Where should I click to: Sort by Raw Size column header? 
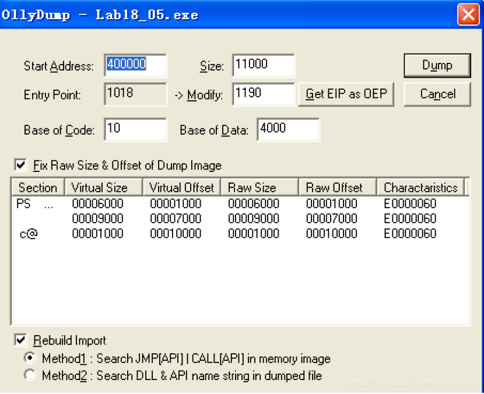click(x=260, y=187)
